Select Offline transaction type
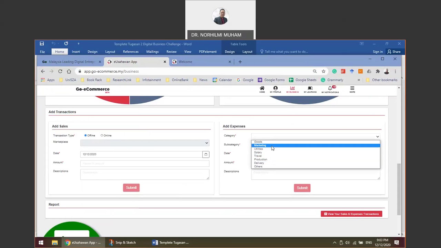Viewport: 441px width, 248px height. (85, 135)
